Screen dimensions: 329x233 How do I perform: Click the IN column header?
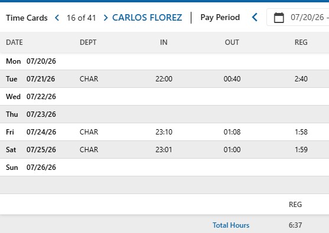point(164,42)
